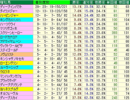Viewport: 130px width, 100px height.
Task: Select the ルーラーシップ sire name
Action: click(9, 67)
